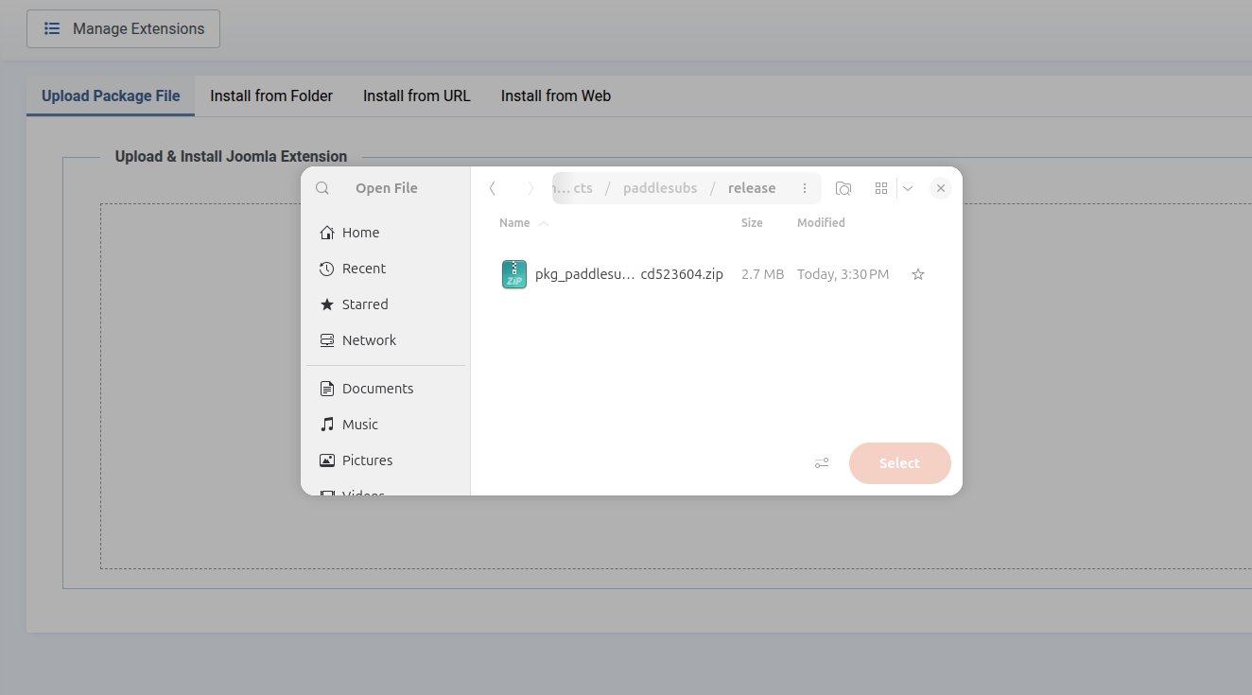Select the zip file icon

pyautogui.click(x=514, y=274)
